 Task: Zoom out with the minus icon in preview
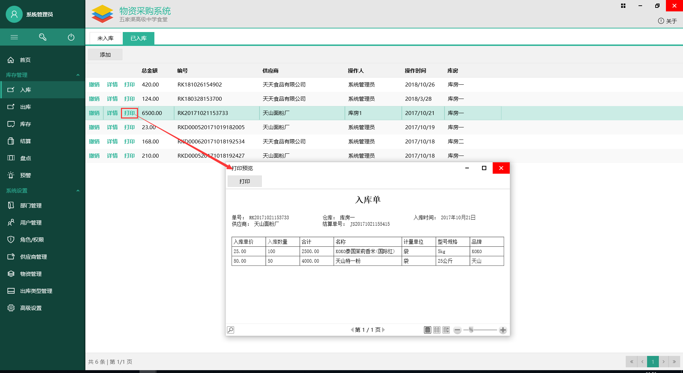point(457,330)
